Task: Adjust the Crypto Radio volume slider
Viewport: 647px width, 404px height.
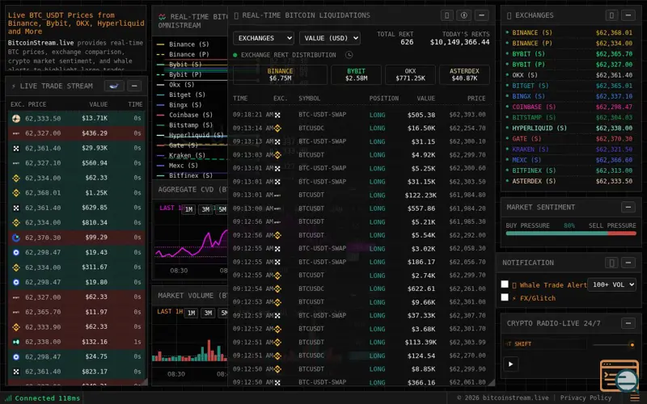Action: pos(613,345)
